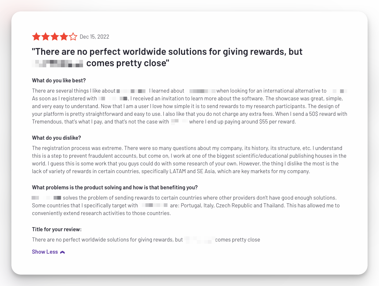Click the bold review headline text
The width and height of the screenshot is (379, 286).
(167, 57)
